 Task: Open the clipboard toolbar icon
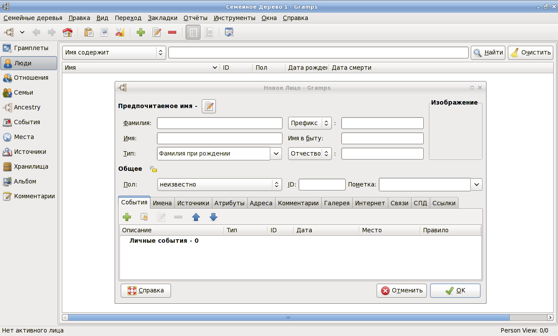point(88,32)
